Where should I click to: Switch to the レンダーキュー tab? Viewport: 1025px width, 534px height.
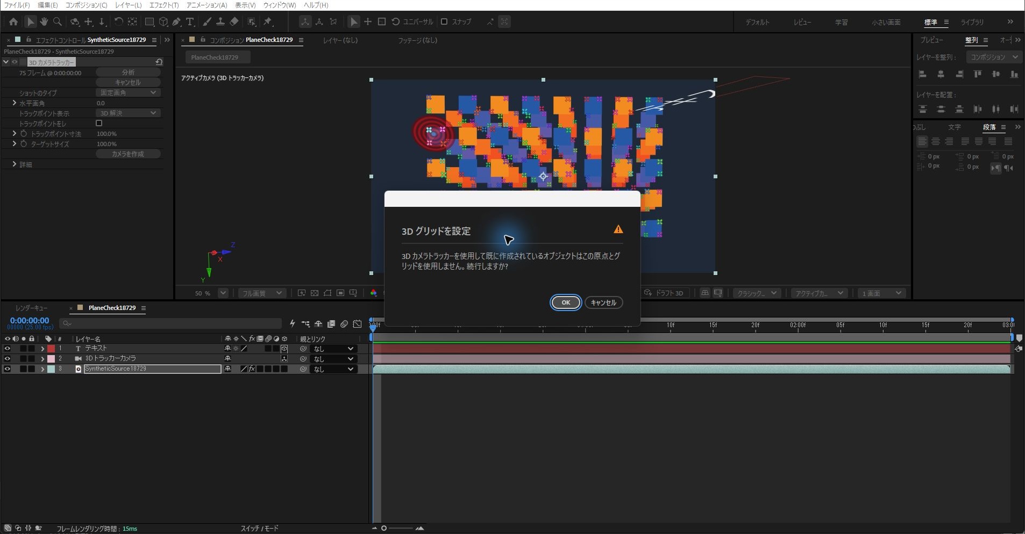[x=32, y=308]
